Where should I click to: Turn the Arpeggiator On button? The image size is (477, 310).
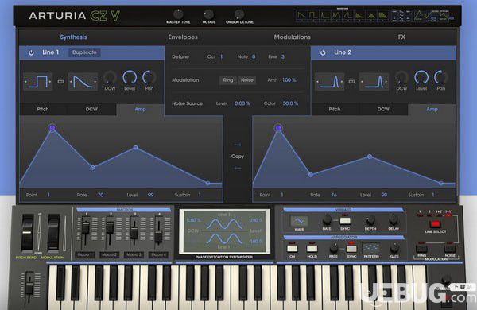292,248
